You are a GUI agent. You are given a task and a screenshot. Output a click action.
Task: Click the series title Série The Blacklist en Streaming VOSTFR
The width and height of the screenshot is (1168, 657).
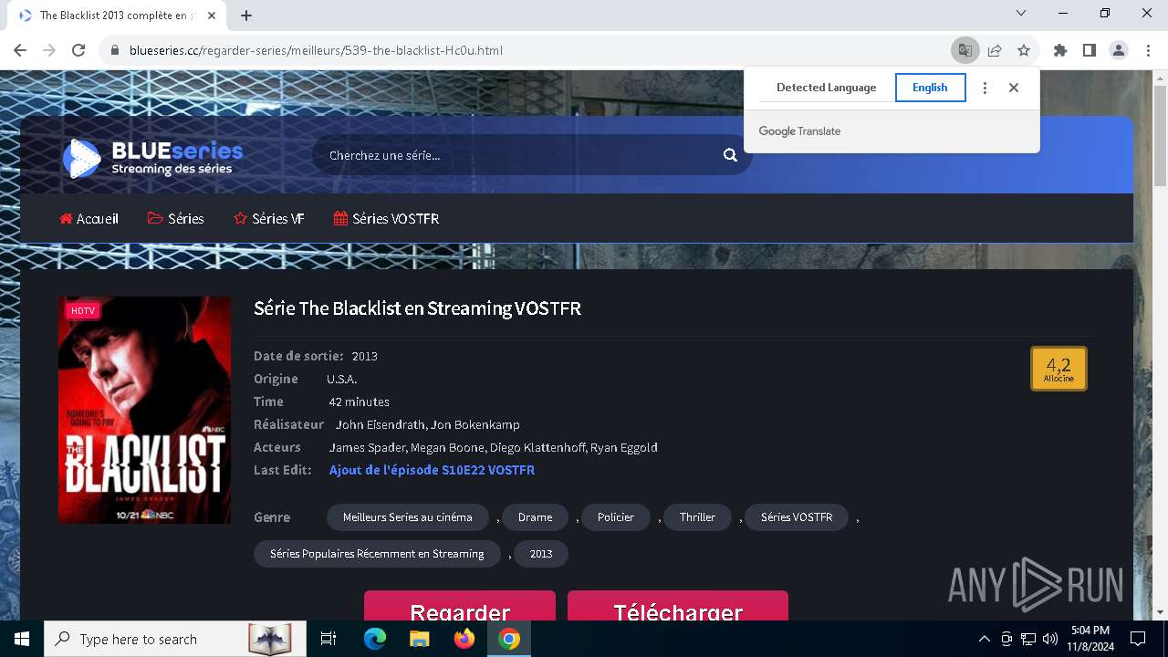[417, 308]
